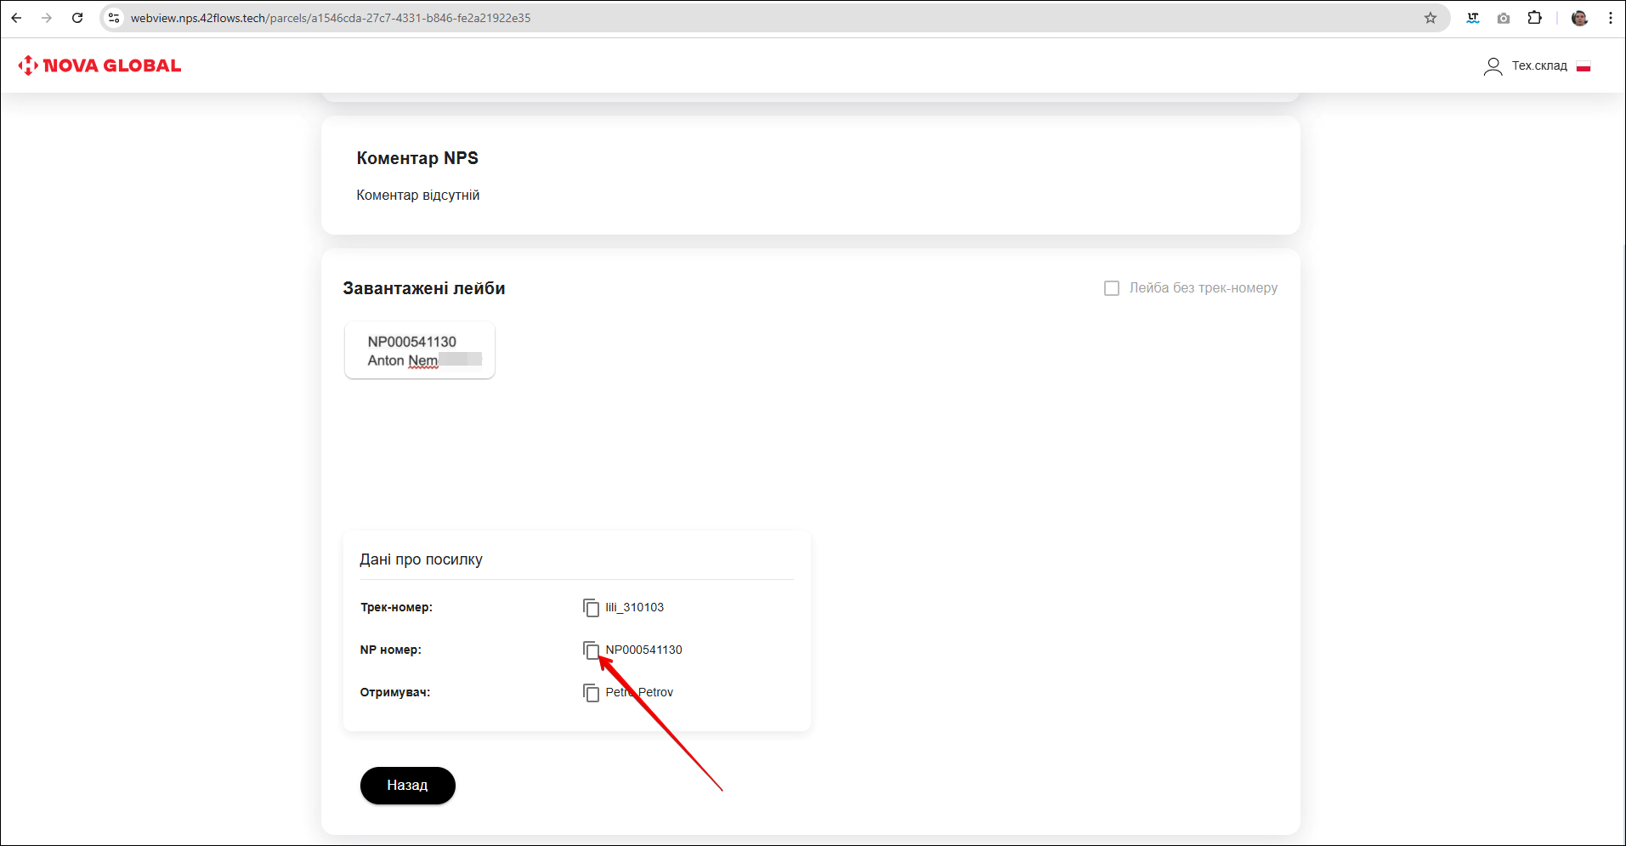Copy the recipient name Petro Petrov
The image size is (1626, 846).
(591, 693)
